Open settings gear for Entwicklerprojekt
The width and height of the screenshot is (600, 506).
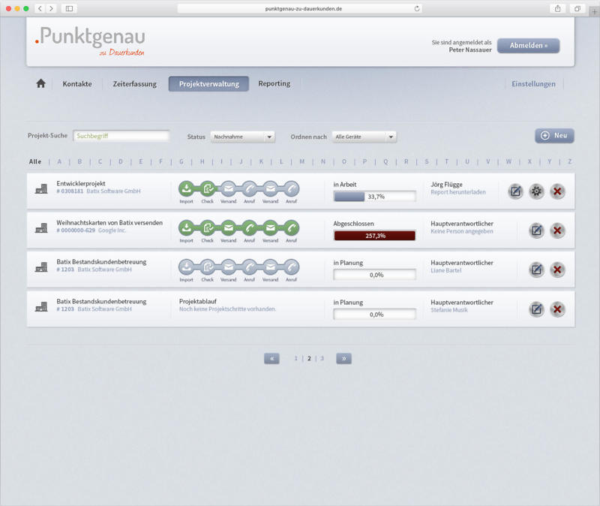click(x=536, y=191)
